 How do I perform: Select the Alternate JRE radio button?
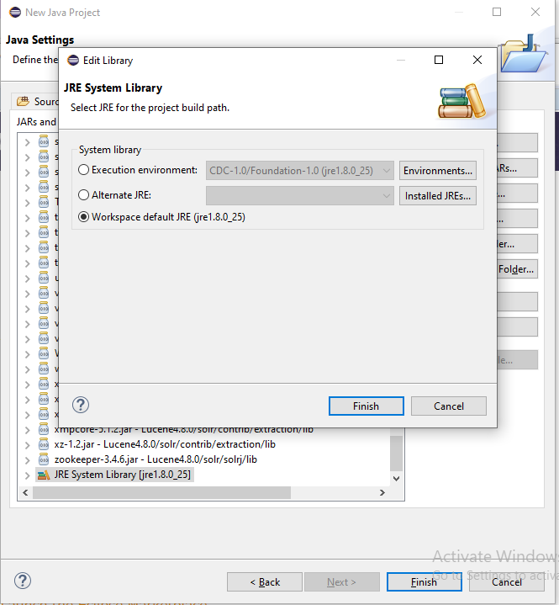point(83,195)
